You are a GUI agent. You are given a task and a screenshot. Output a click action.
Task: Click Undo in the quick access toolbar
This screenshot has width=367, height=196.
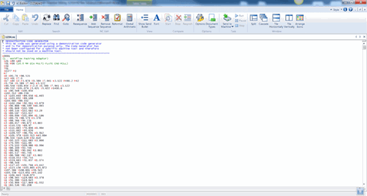(x=13, y=3)
